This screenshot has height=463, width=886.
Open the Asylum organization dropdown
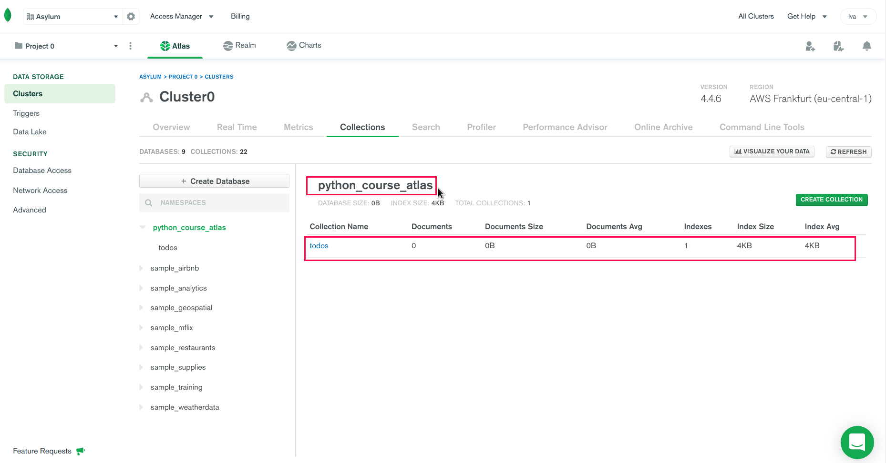pos(72,17)
